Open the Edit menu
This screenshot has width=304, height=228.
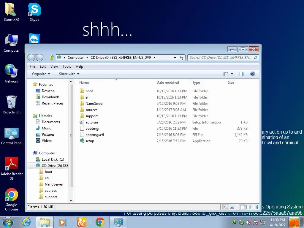pyautogui.click(x=43, y=66)
